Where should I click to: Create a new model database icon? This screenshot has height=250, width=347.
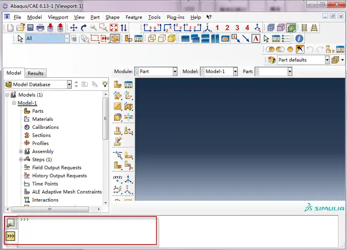click(11, 28)
